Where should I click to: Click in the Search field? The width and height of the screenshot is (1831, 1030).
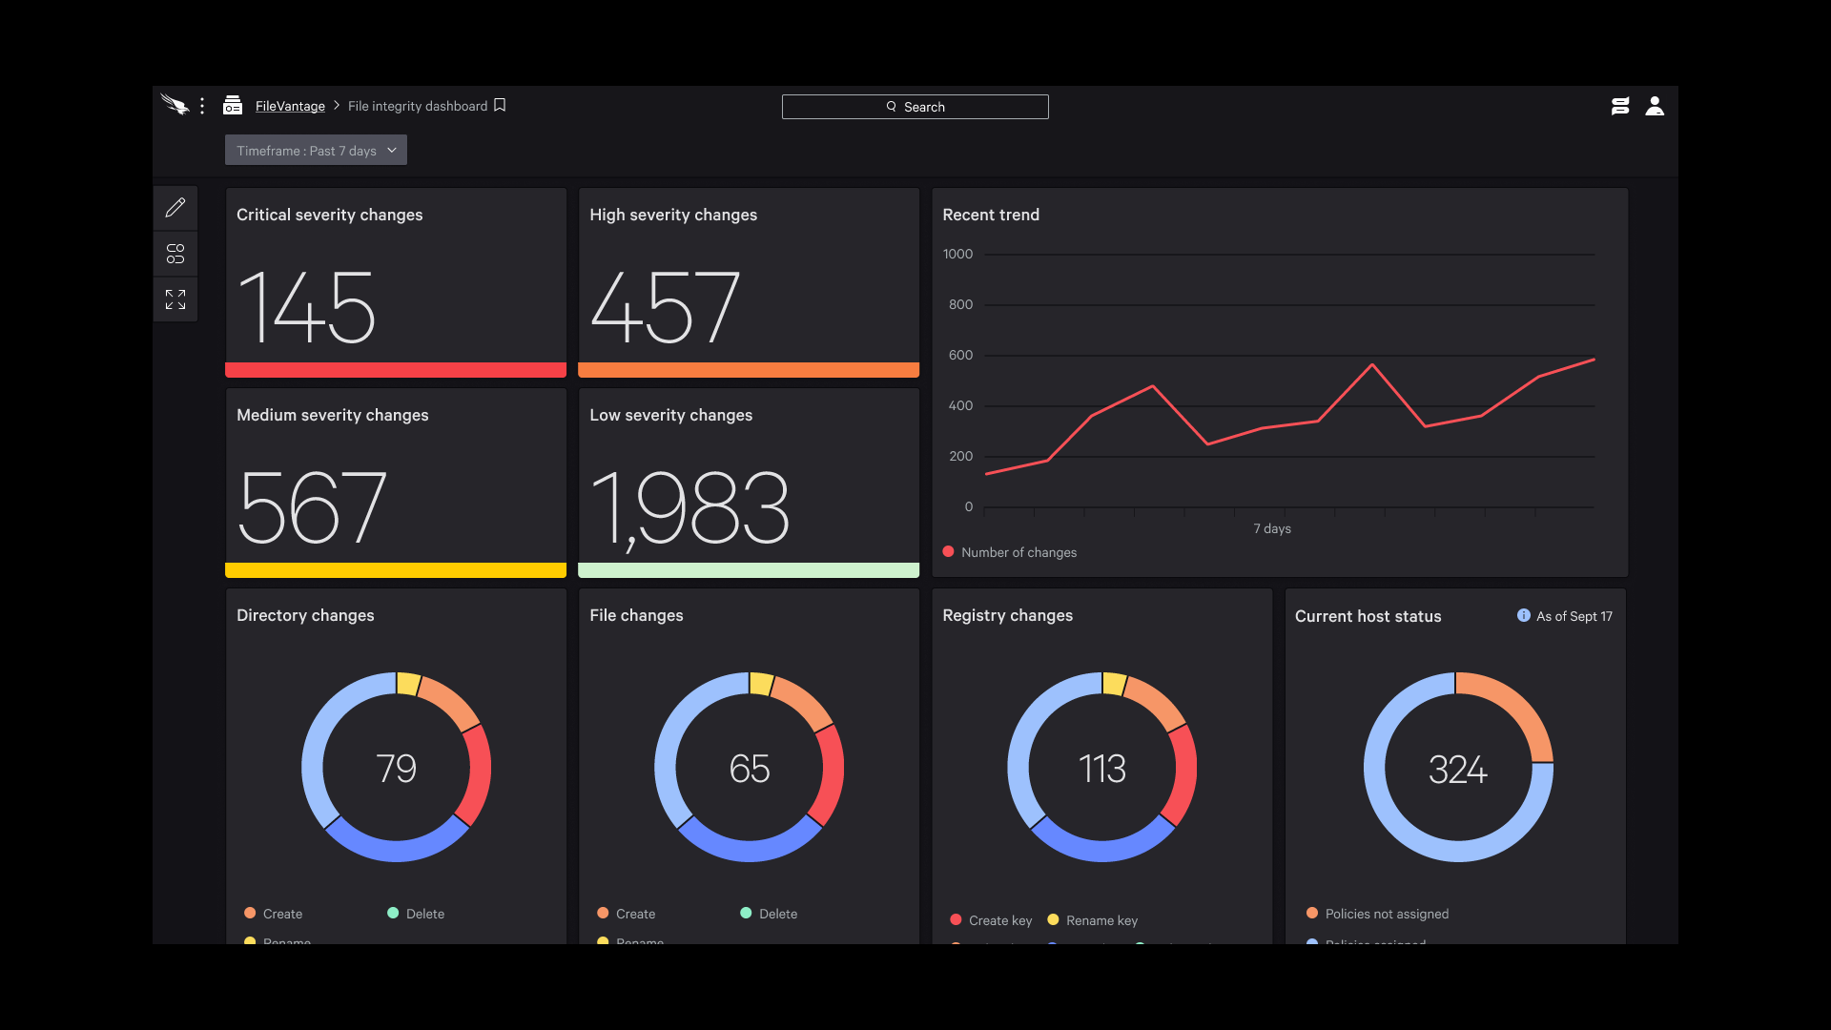tap(915, 107)
